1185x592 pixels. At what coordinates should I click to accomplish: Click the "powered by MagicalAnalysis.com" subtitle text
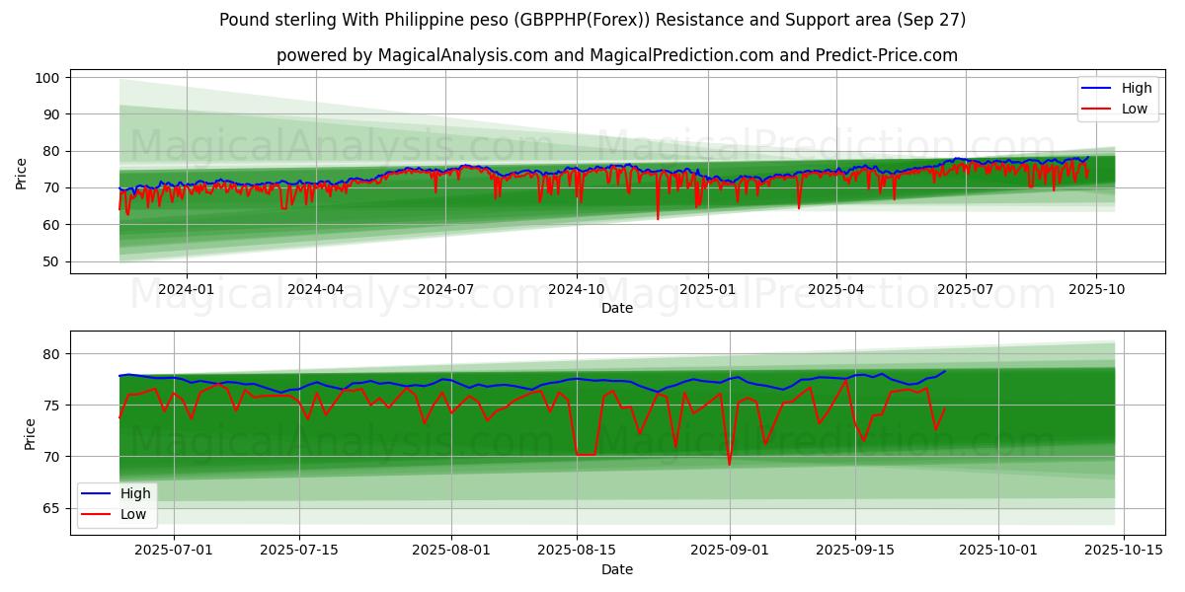coord(412,55)
